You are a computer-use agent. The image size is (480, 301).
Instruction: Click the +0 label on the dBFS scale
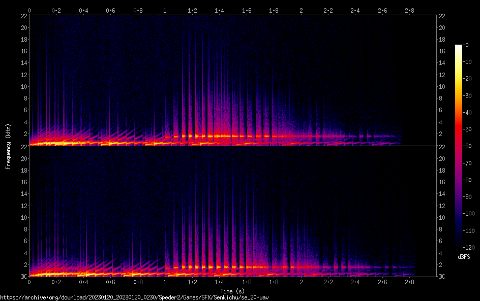(x=466, y=45)
